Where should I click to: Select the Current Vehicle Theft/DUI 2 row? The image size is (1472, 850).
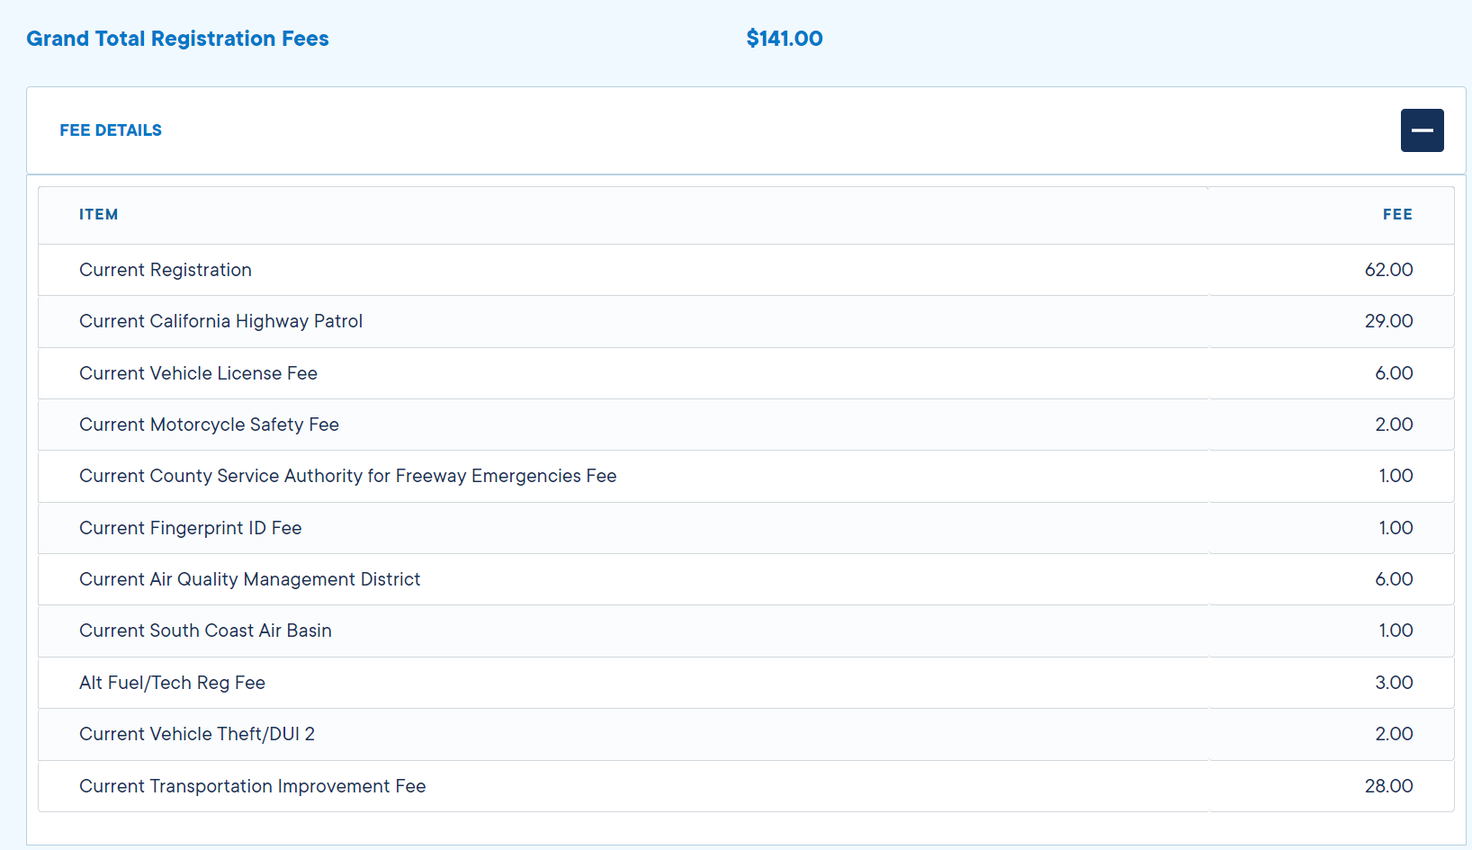(x=197, y=734)
